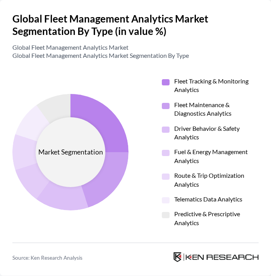Click the Telematics Data Analytics legend swatch
Viewport: 271px width, 276px height.
coord(166,200)
